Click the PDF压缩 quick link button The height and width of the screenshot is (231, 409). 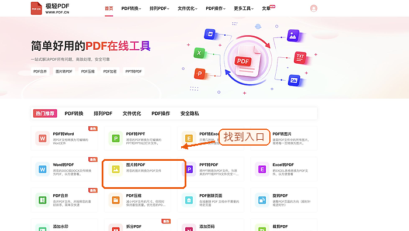coord(88,71)
